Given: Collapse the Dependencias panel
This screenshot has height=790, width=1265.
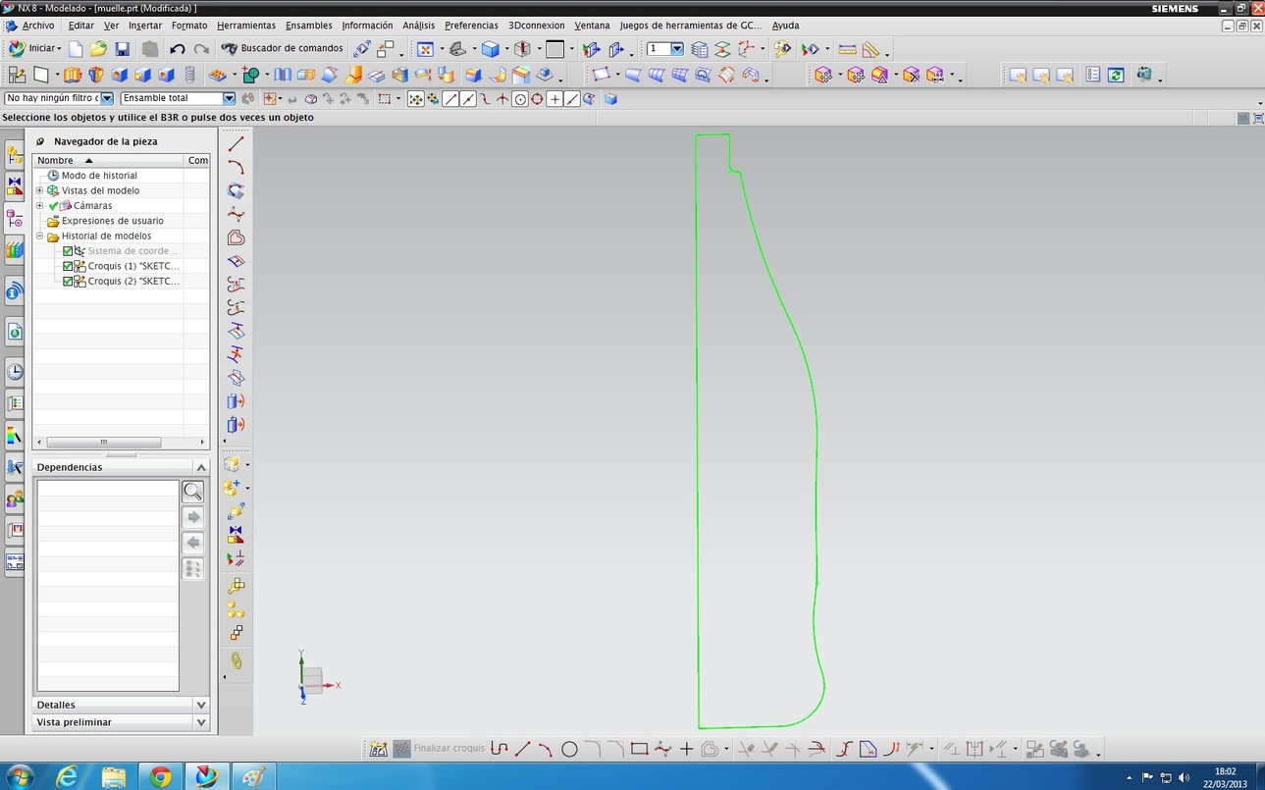Looking at the screenshot, I should (x=201, y=468).
